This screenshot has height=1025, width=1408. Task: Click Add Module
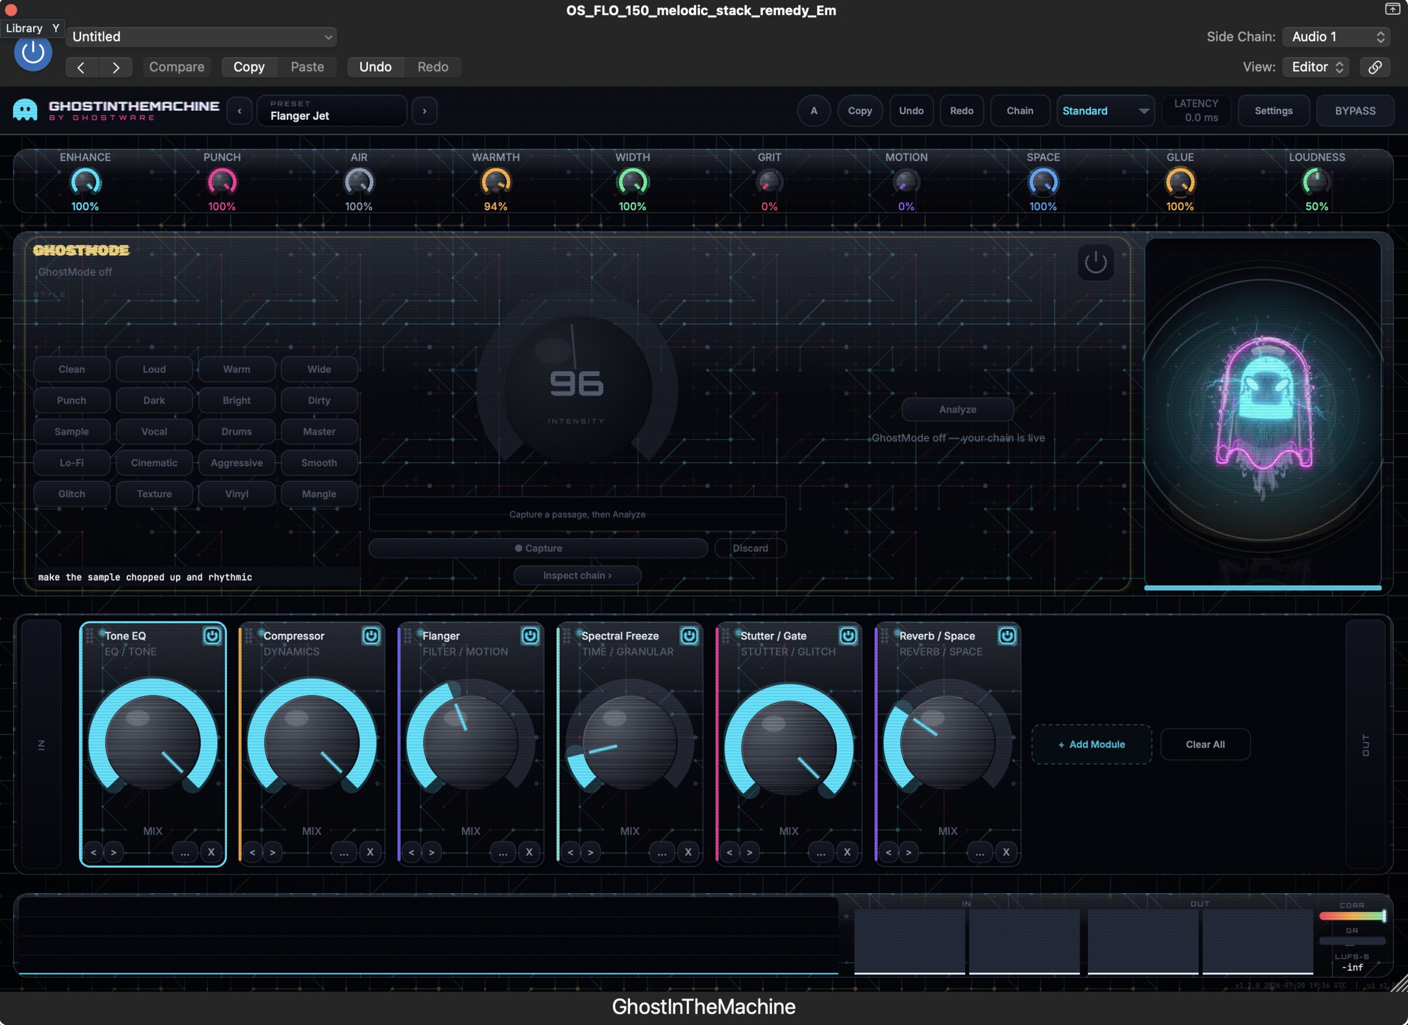(x=1091, y=745)
